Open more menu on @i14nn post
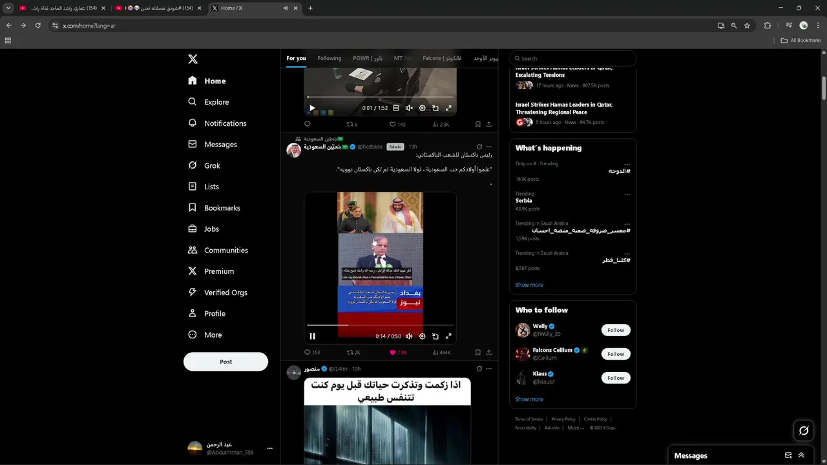 489,369
